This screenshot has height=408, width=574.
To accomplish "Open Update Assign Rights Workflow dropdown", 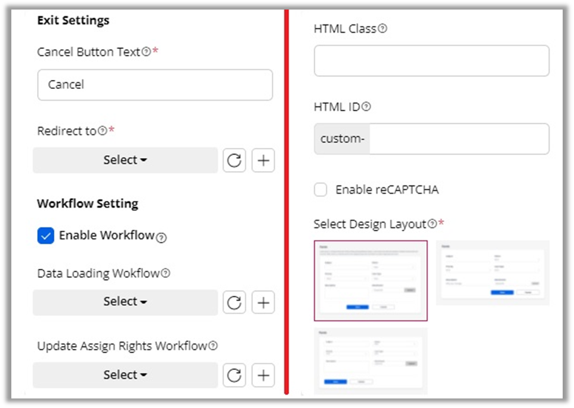I will 125,375.
